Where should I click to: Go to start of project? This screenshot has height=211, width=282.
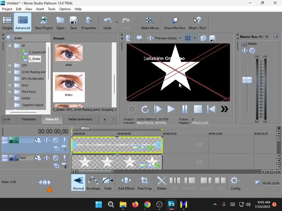click(x=211, y=109)
